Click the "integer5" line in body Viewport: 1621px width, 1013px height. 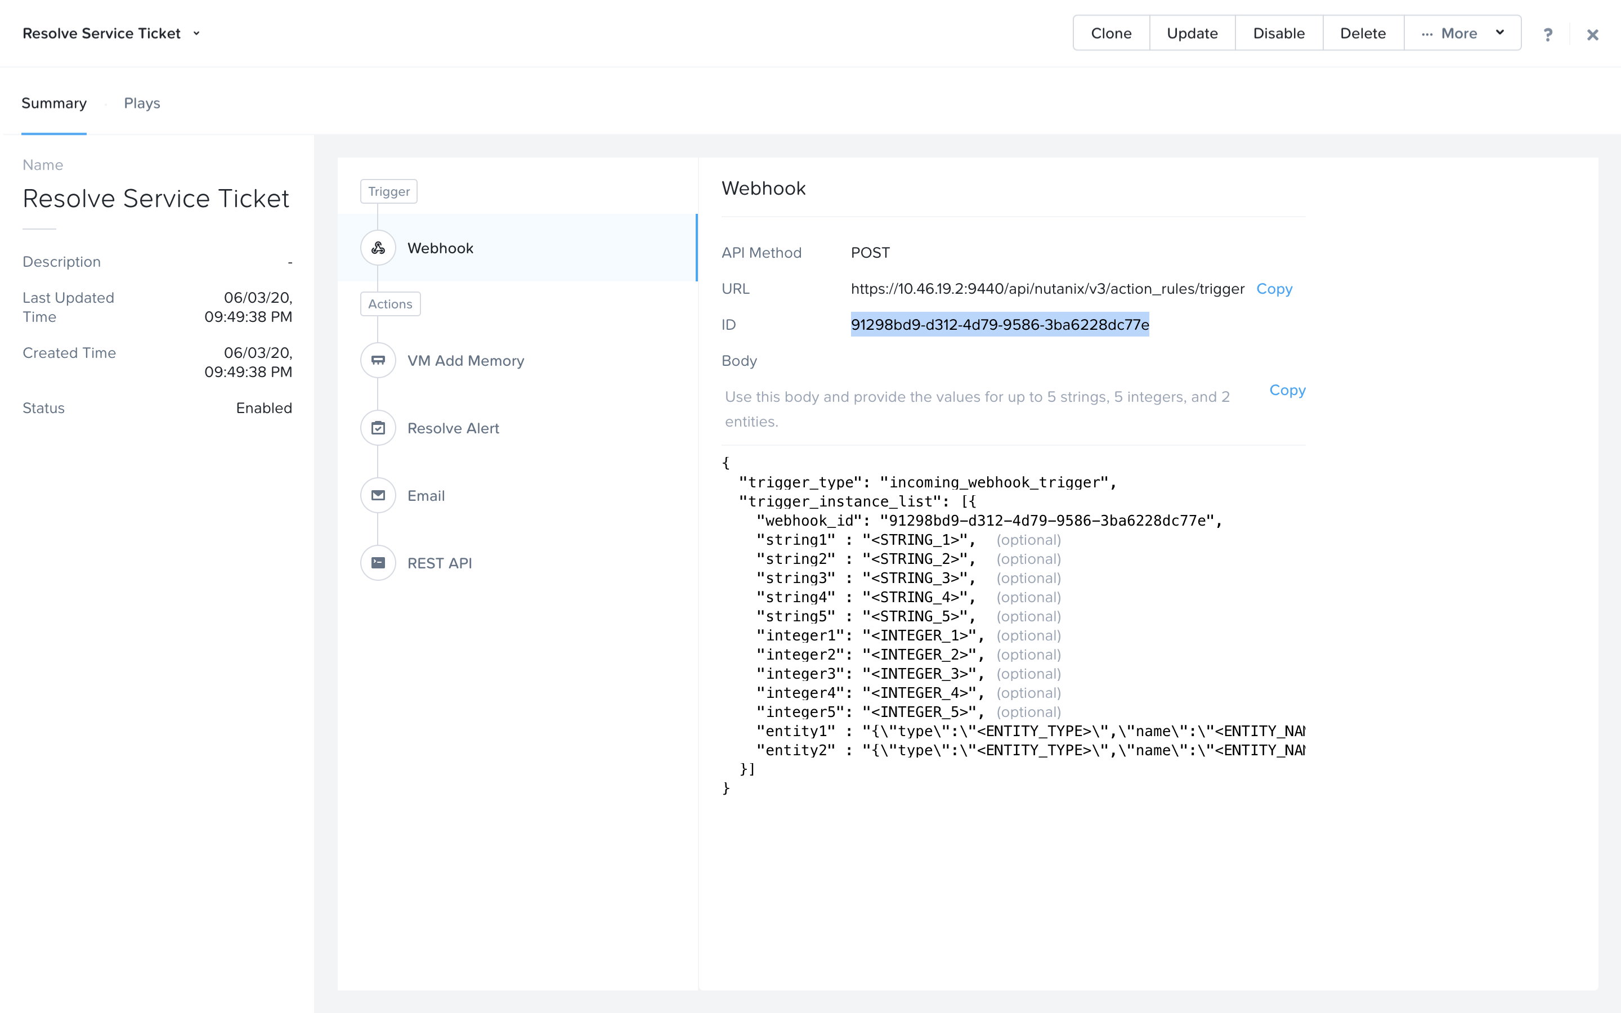tap(909, 712)
